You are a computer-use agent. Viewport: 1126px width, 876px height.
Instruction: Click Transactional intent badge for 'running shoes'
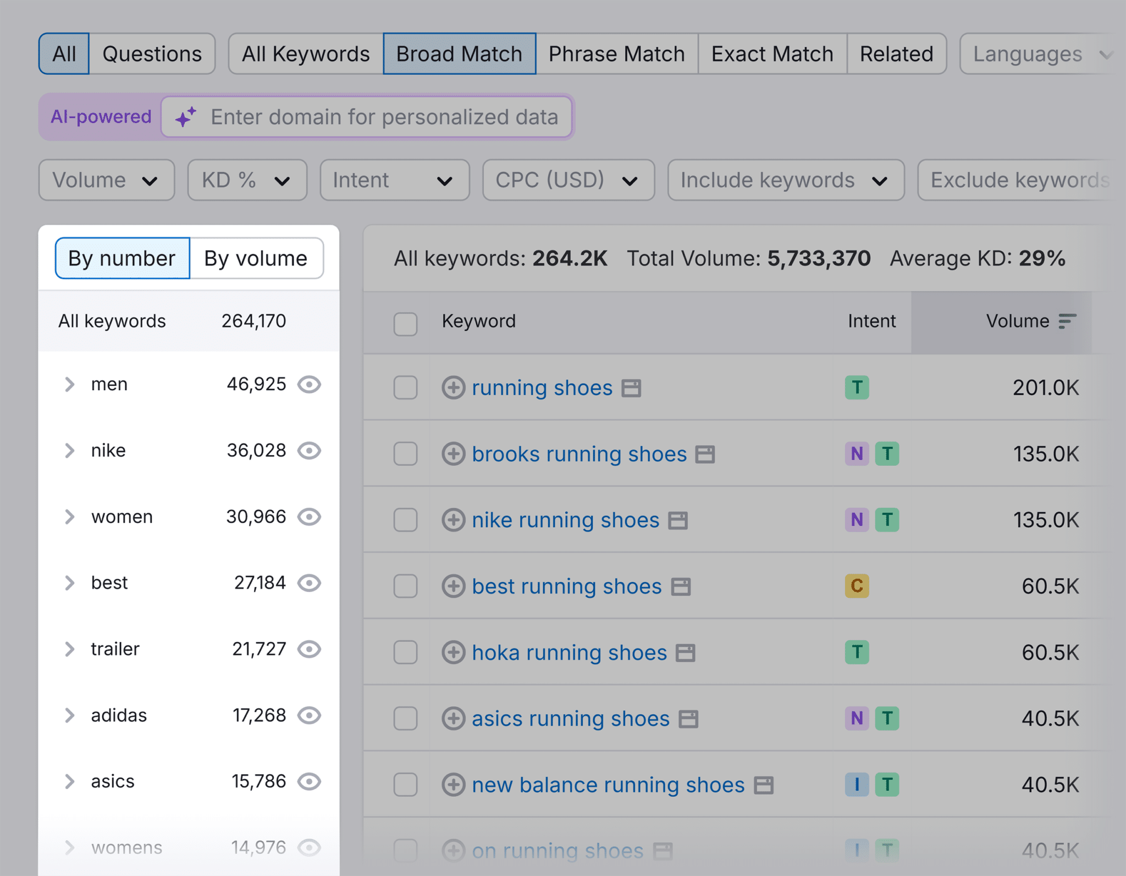pos(857,387)
